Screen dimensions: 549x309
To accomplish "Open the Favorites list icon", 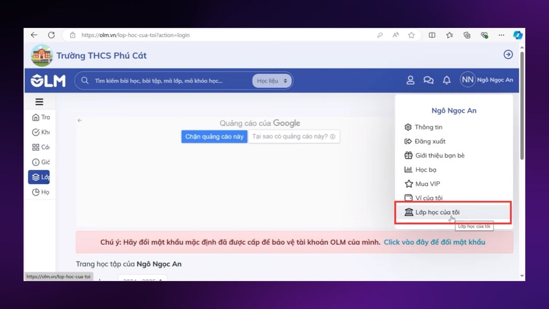I will (x=450, y=35).
